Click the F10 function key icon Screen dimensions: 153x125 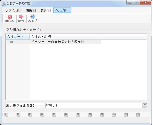click(x=114, y=114)
